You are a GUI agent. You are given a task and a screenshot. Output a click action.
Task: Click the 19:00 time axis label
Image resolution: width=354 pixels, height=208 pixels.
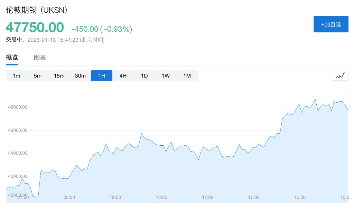(115, 197)
